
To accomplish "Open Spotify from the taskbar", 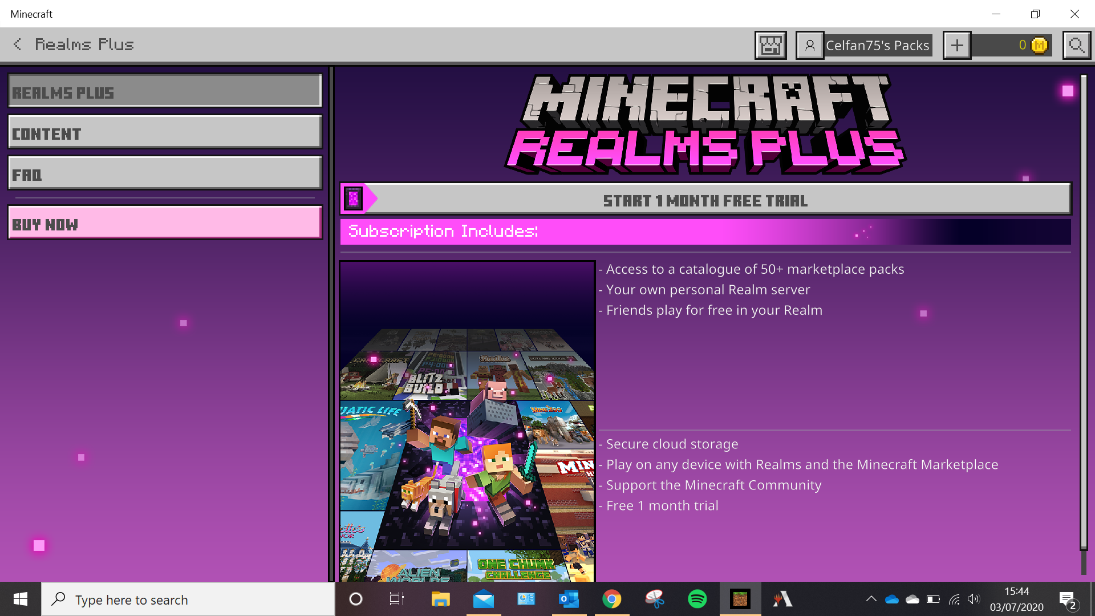I will (697, 599).
